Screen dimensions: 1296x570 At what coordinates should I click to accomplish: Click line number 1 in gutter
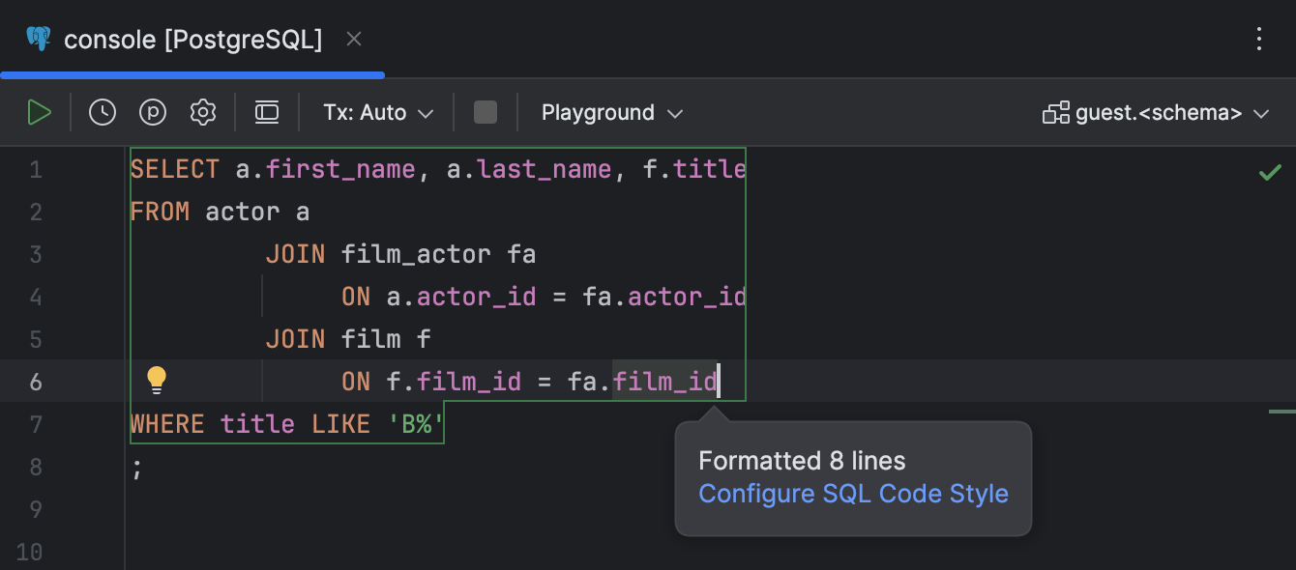36,170
